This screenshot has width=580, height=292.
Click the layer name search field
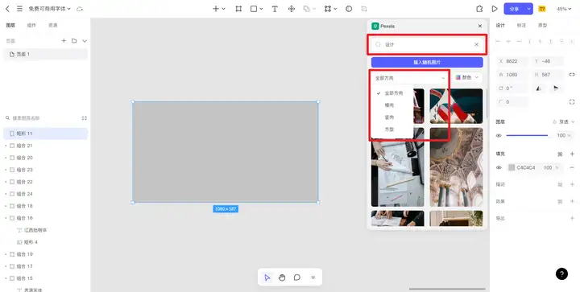[x=43, y=118]
